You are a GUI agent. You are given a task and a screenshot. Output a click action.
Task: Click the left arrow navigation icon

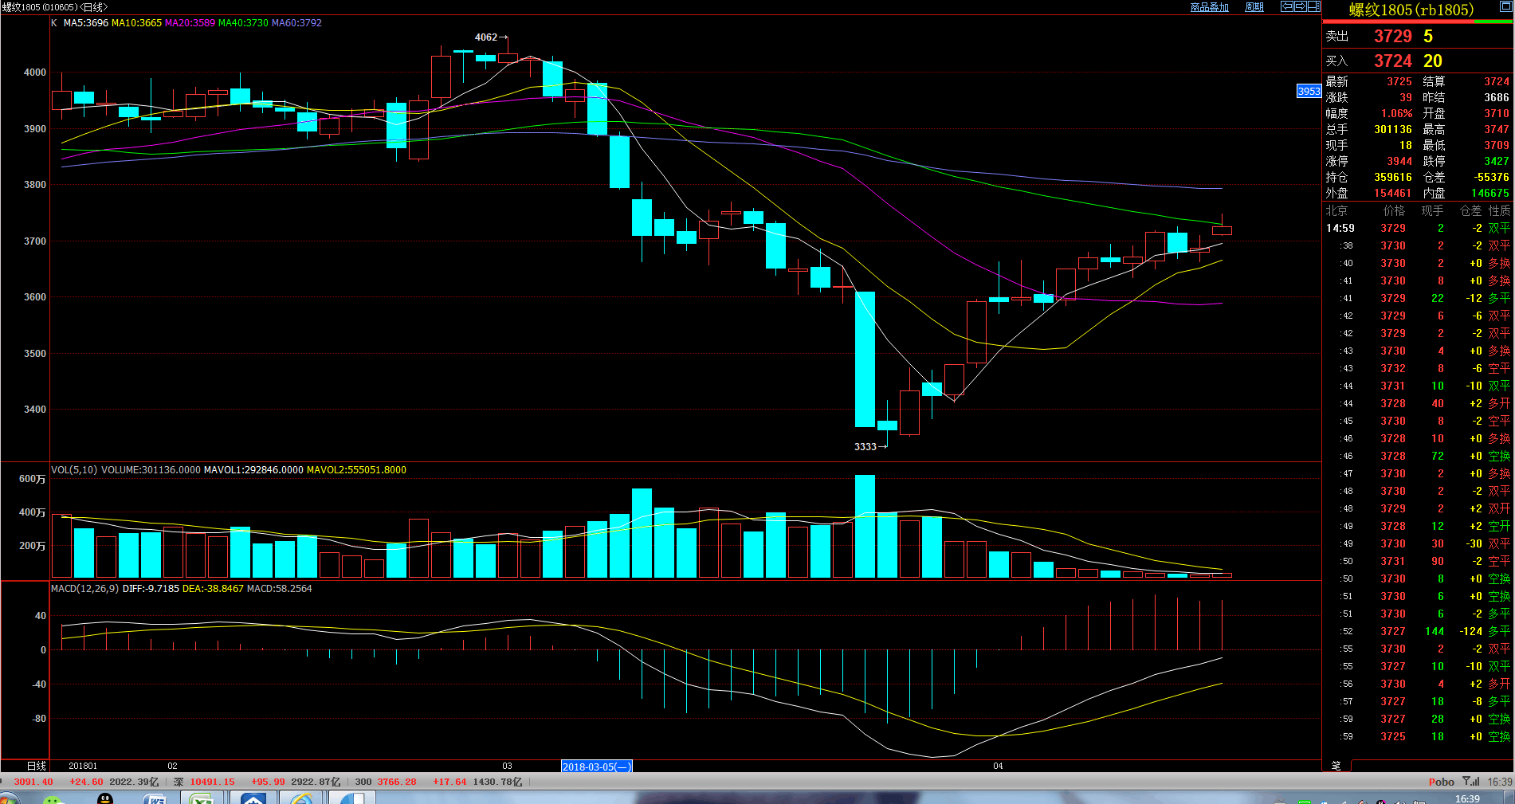click(x=1286, y=6)
